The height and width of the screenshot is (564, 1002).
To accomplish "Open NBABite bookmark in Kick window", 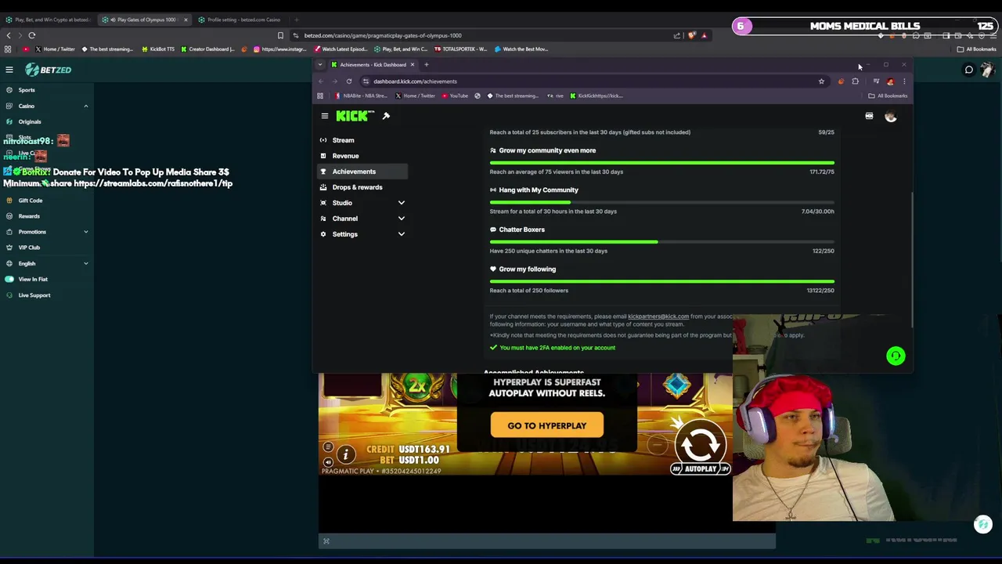I will pyautogui.click(x=362, y=96).
